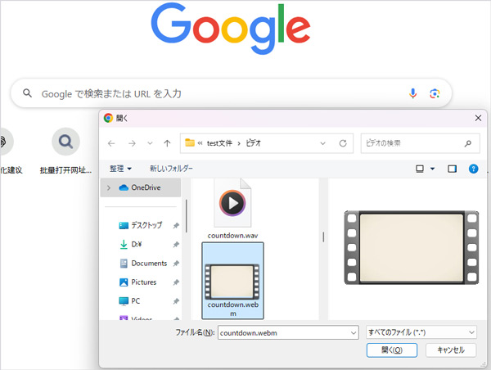Go forward with the dialog's right arrow
The width and height of the screenshot is (491, 370).
[132, 143]
